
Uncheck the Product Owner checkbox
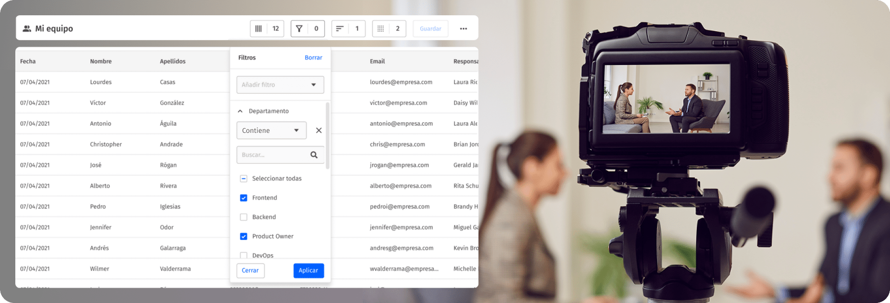tap(244, 237)
